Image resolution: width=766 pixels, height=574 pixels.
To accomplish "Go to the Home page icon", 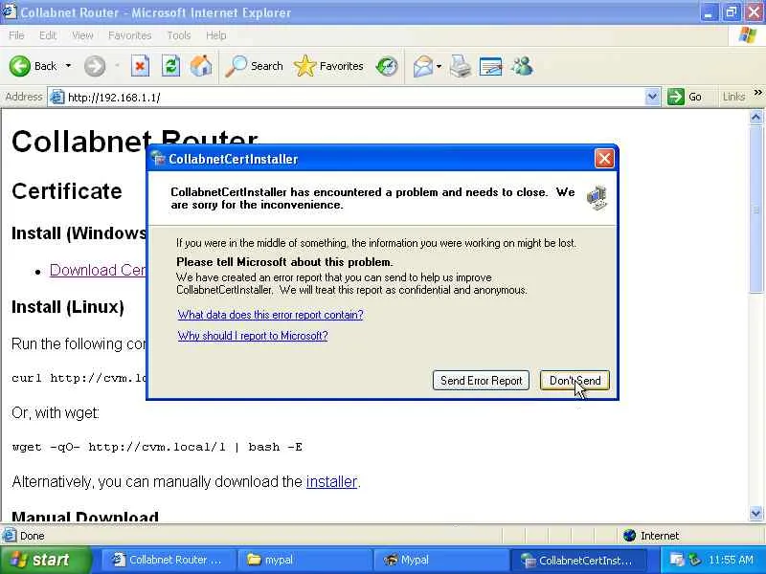I will [201, 66].
